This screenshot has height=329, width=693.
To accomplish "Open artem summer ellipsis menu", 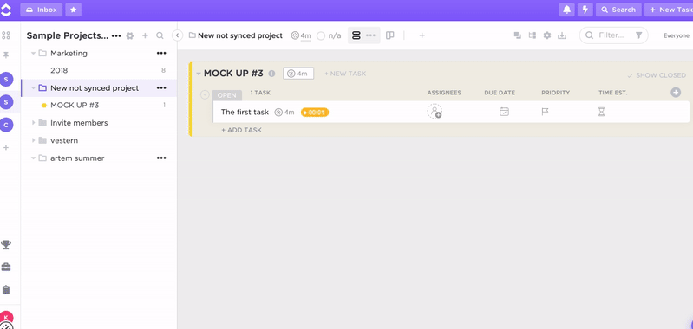I will point(161,158).
